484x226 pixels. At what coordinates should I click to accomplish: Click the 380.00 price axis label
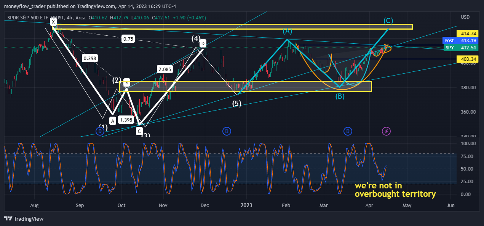(x=469, y=87)
